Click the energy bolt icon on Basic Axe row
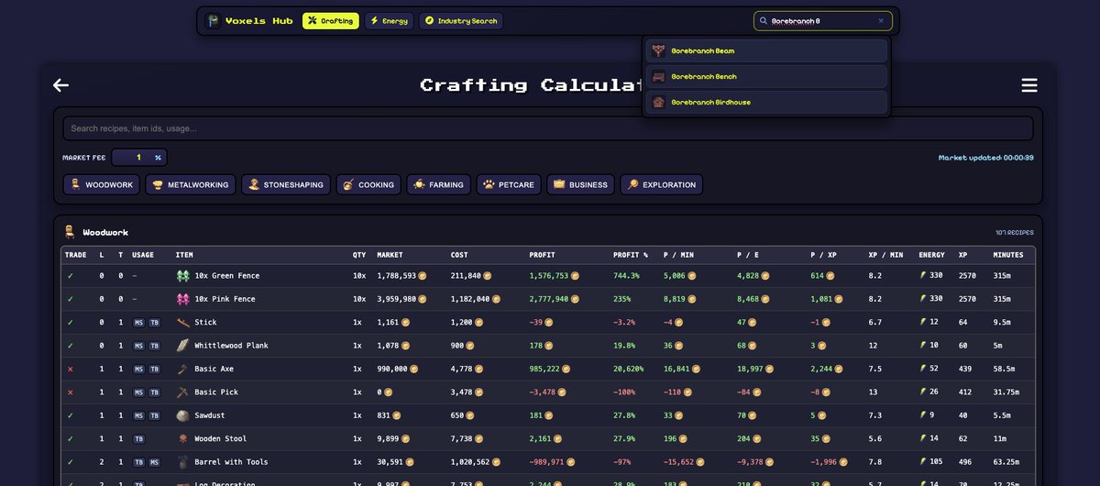1100x486 pixels. point(923,369)
